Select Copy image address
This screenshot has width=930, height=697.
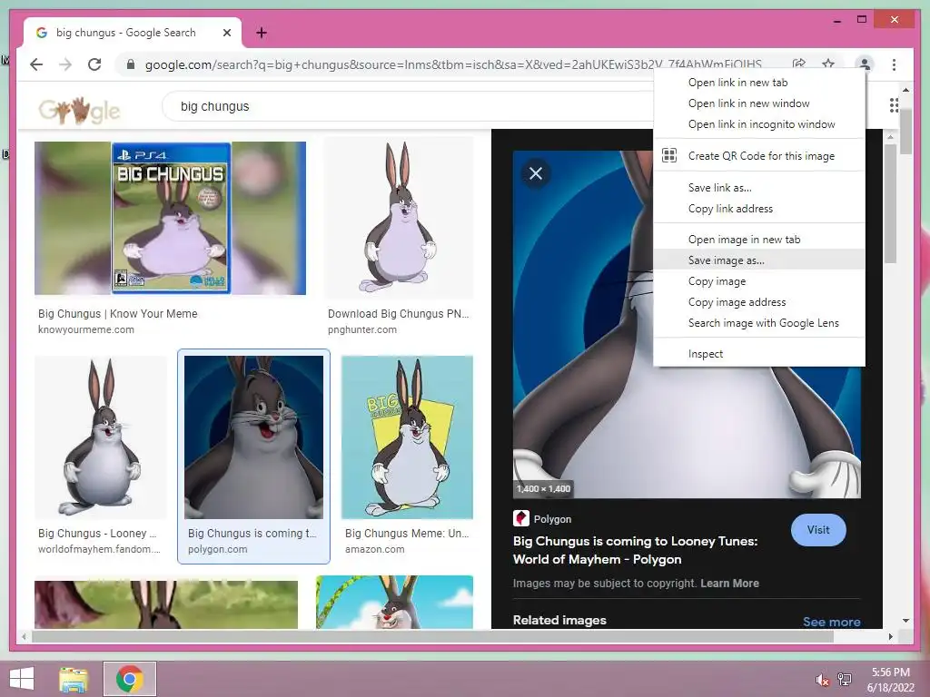(x=759, y=302)
